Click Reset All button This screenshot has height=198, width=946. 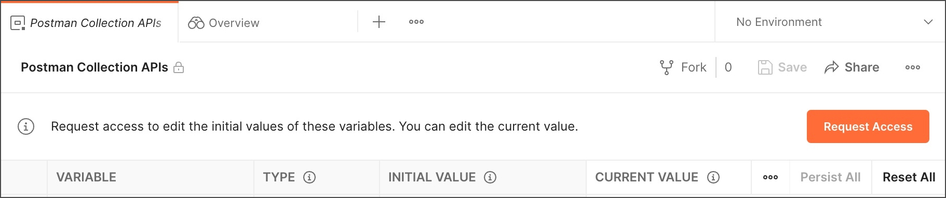[x=909, y=177]
